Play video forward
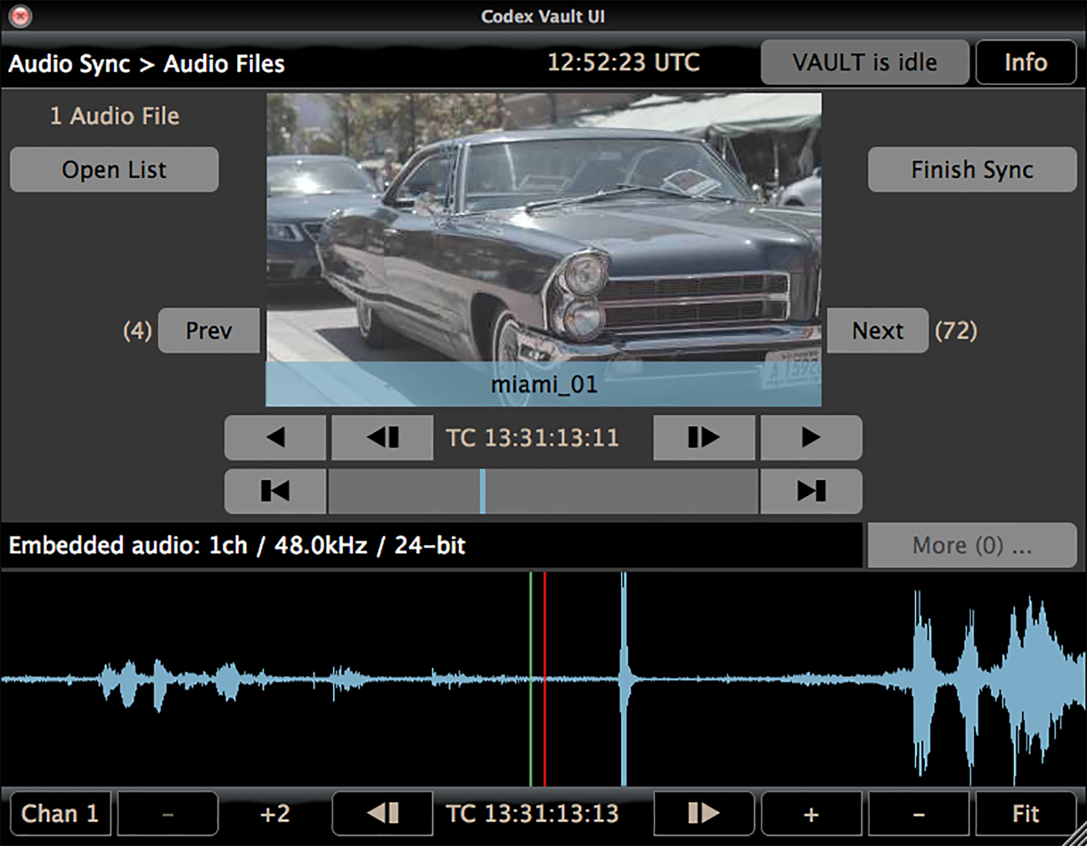1087x846 pixels. point(811,438)
